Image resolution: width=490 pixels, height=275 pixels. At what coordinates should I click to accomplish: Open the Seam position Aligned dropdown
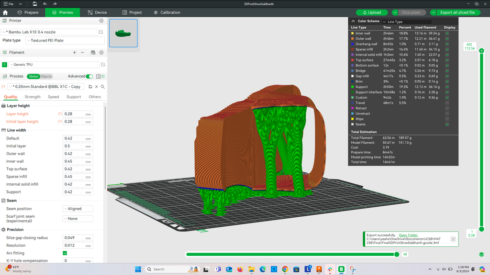click(78, 209)
